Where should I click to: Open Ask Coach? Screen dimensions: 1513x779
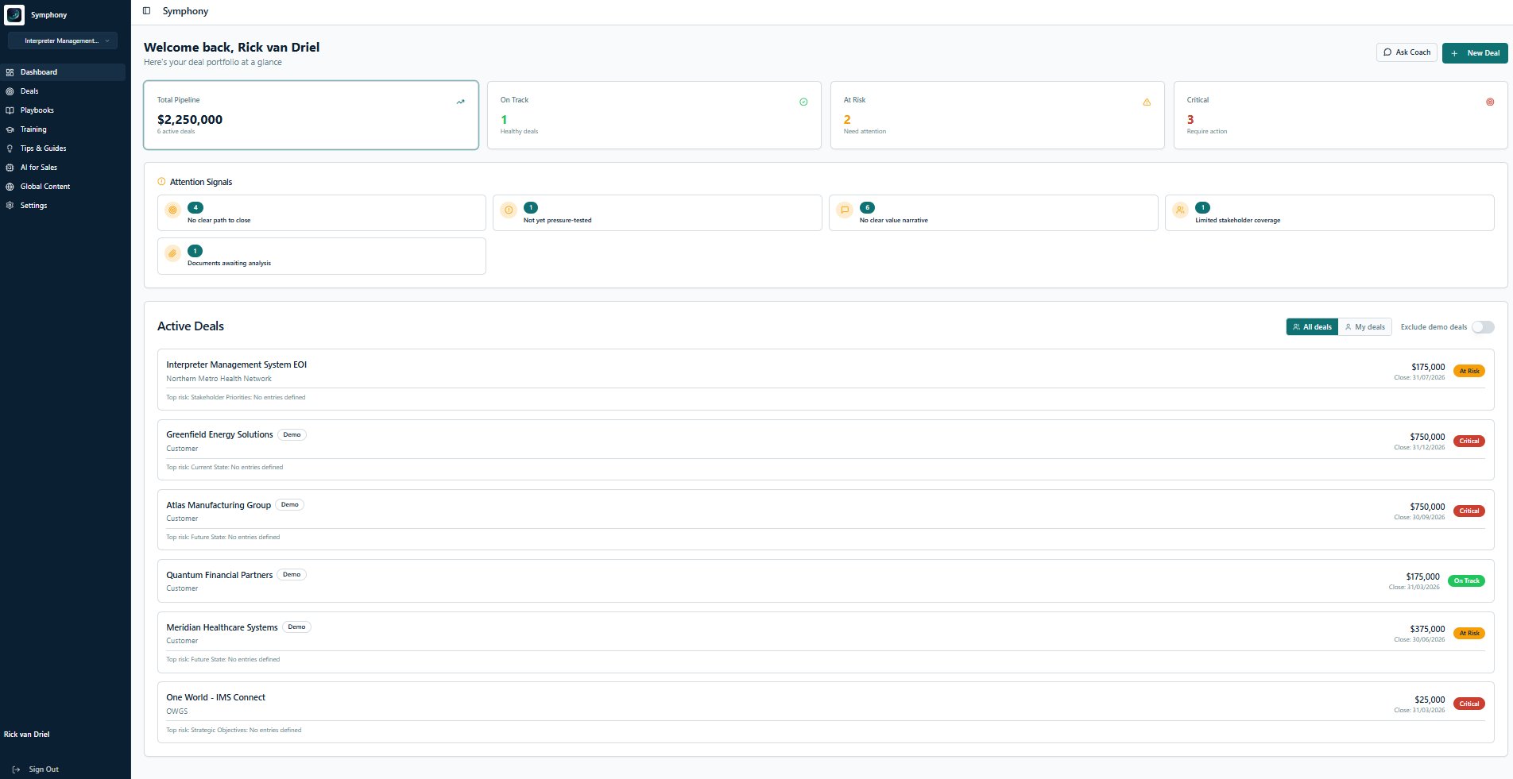pyautogui.click(x=1407, y=52)
